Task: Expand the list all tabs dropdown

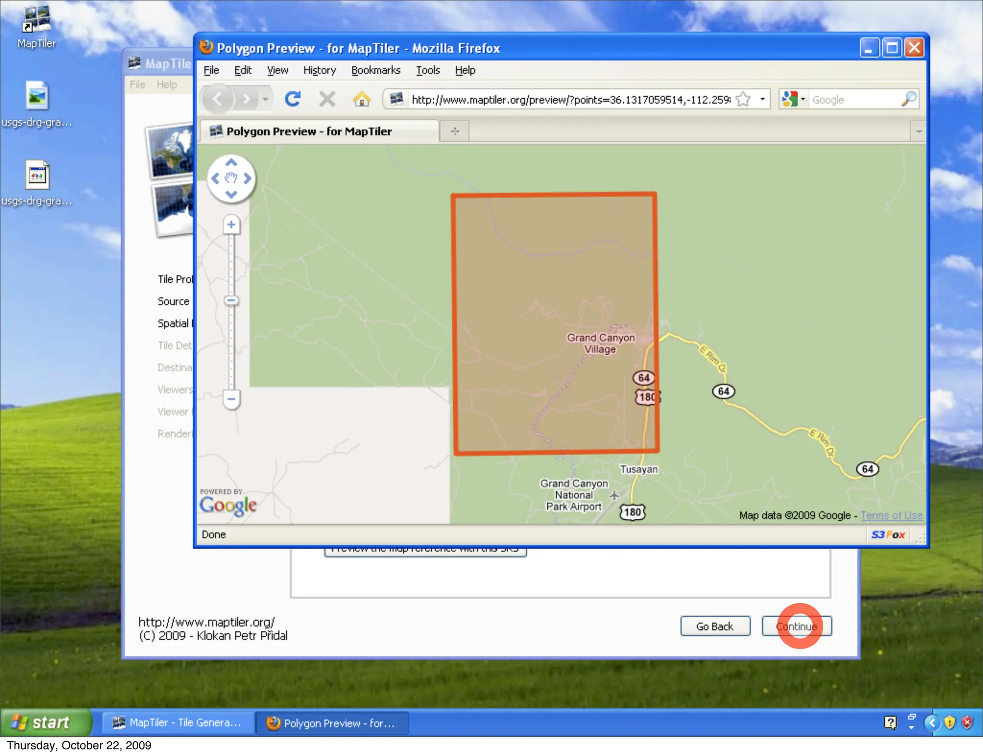Action: click(x=918, y=131)
